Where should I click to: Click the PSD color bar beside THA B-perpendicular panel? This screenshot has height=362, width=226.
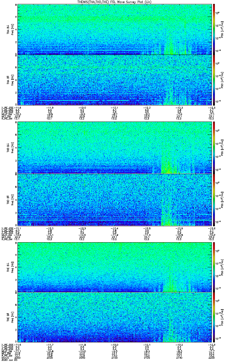214,29
